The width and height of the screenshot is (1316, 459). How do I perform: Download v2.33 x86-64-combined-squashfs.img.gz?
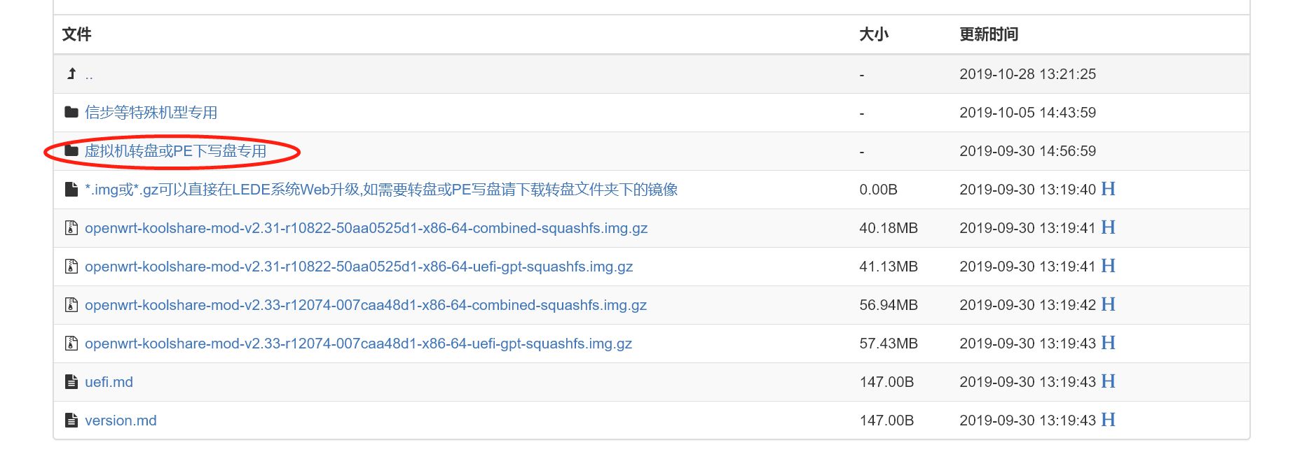(x=366, y=305)
